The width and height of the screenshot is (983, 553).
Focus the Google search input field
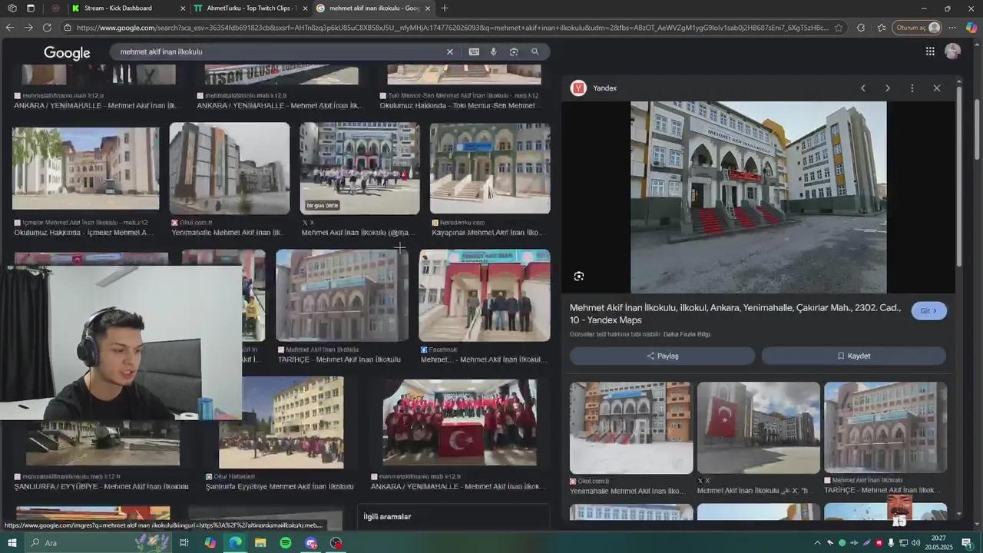coord(280,51)
